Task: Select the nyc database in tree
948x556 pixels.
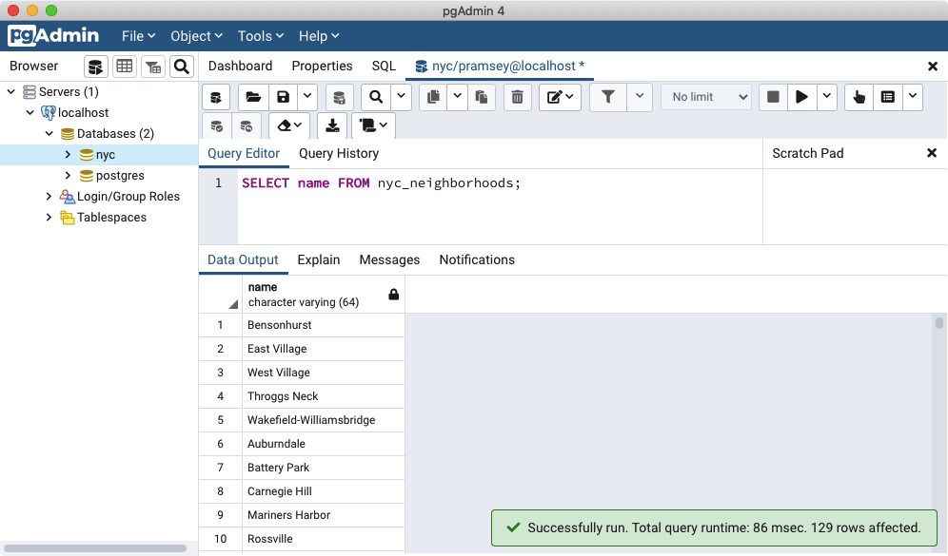Action: (x=105, y=155)
